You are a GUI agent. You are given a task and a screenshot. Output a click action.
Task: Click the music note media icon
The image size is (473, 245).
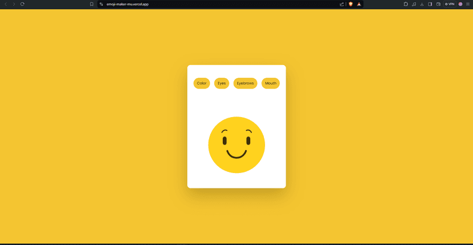(x=414, y=4)
